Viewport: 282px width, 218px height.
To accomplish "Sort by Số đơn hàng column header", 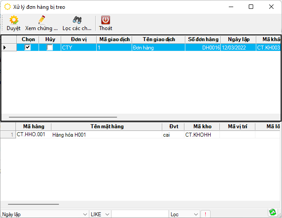I will click(x=203, y=39).
